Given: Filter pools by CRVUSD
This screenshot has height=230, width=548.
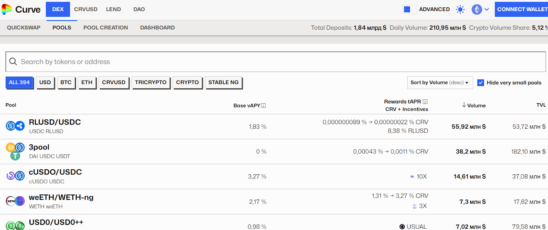Looking at the screenshot, I should point(114,83).
